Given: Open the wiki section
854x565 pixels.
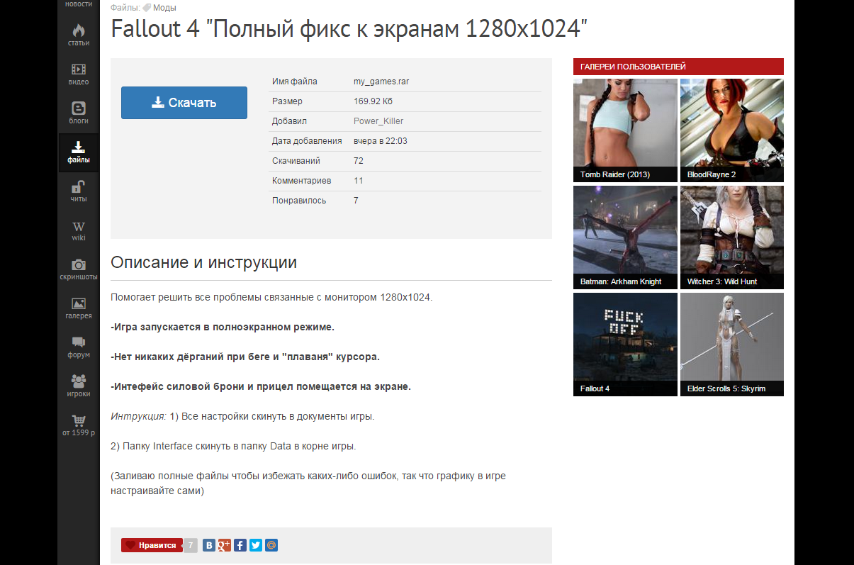Looking at the screenshot, I should 79,230.
